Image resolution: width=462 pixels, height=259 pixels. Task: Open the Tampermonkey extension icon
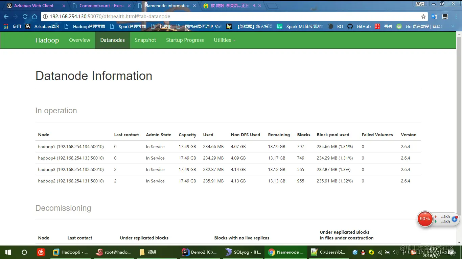[445, 17]
